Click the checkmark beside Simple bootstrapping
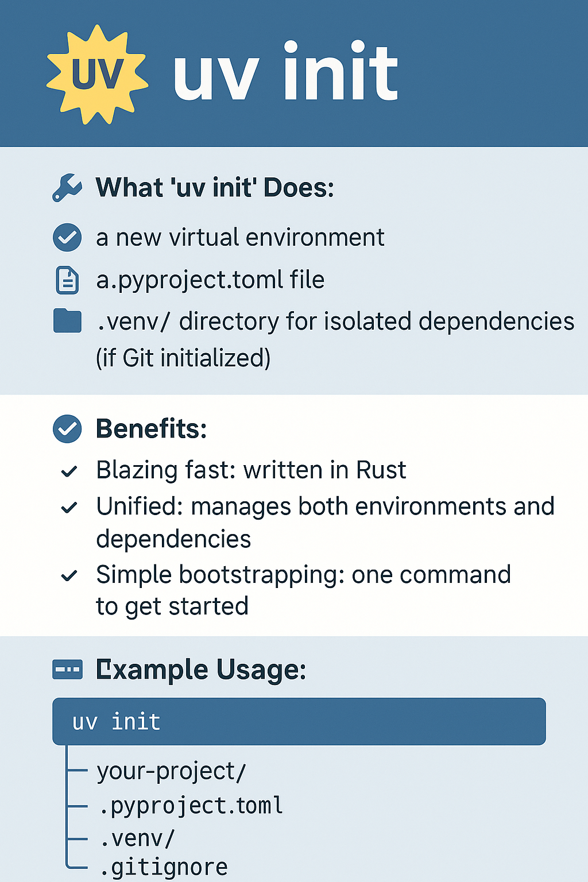Screen dimensions: 588x882 coord(69,575)
